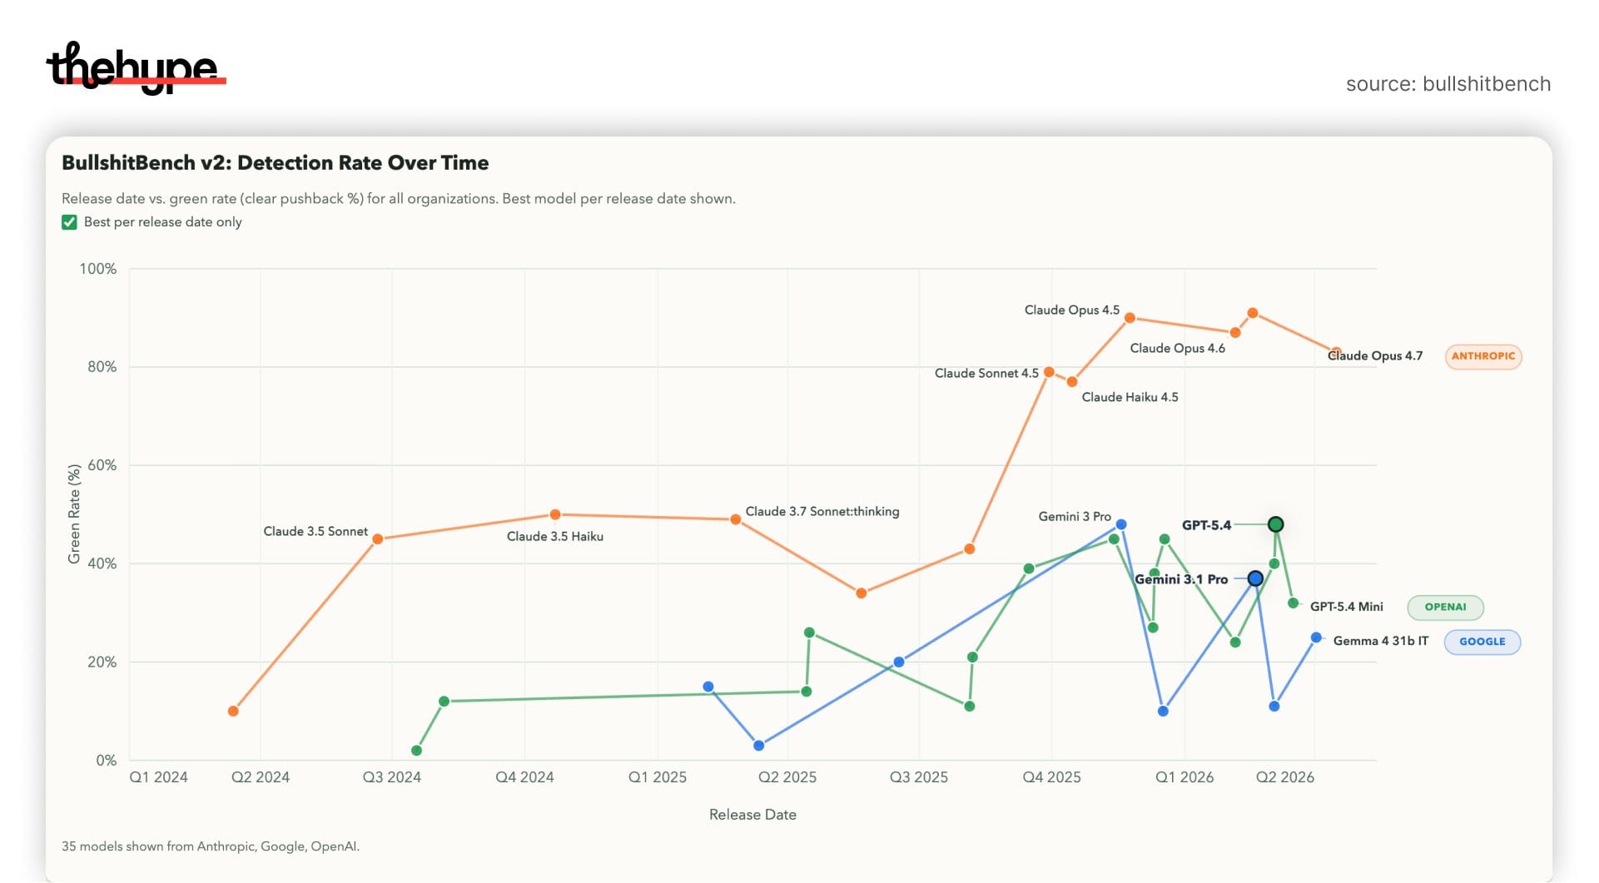
Task: Click the '80%' y-axis label
Action: [x=102, y=367]
